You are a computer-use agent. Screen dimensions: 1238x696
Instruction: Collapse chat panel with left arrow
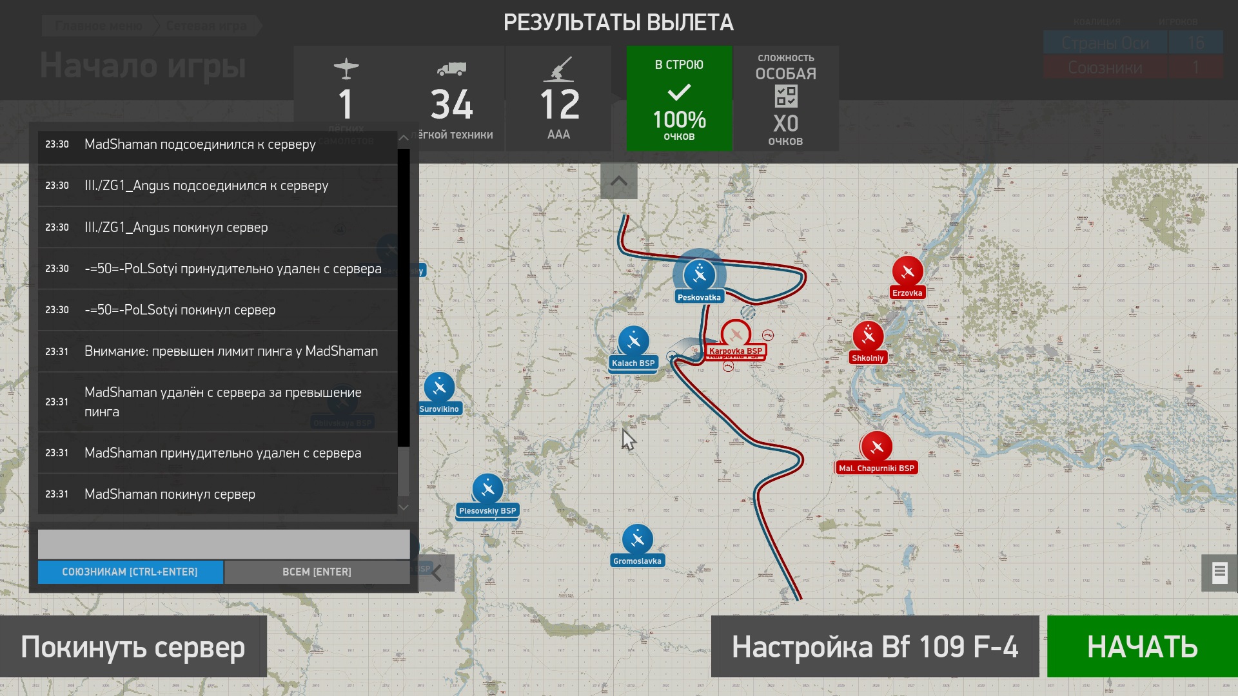point(437,572)
